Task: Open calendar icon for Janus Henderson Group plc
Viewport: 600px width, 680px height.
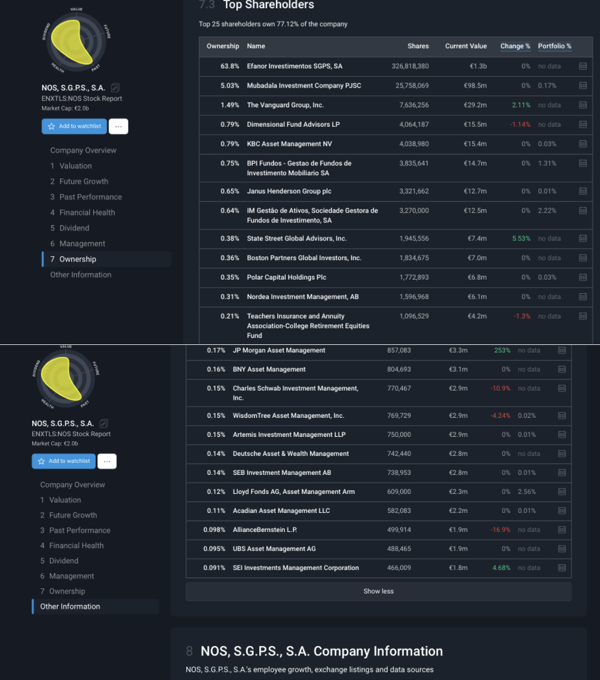Action: [583, 191]
